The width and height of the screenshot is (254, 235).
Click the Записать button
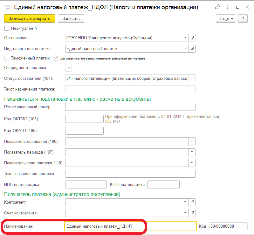[x=71, y=19]
